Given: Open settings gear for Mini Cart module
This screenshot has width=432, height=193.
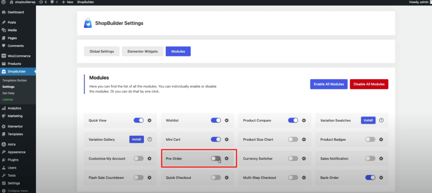Looking at the screenshot, I should [227, 139].
